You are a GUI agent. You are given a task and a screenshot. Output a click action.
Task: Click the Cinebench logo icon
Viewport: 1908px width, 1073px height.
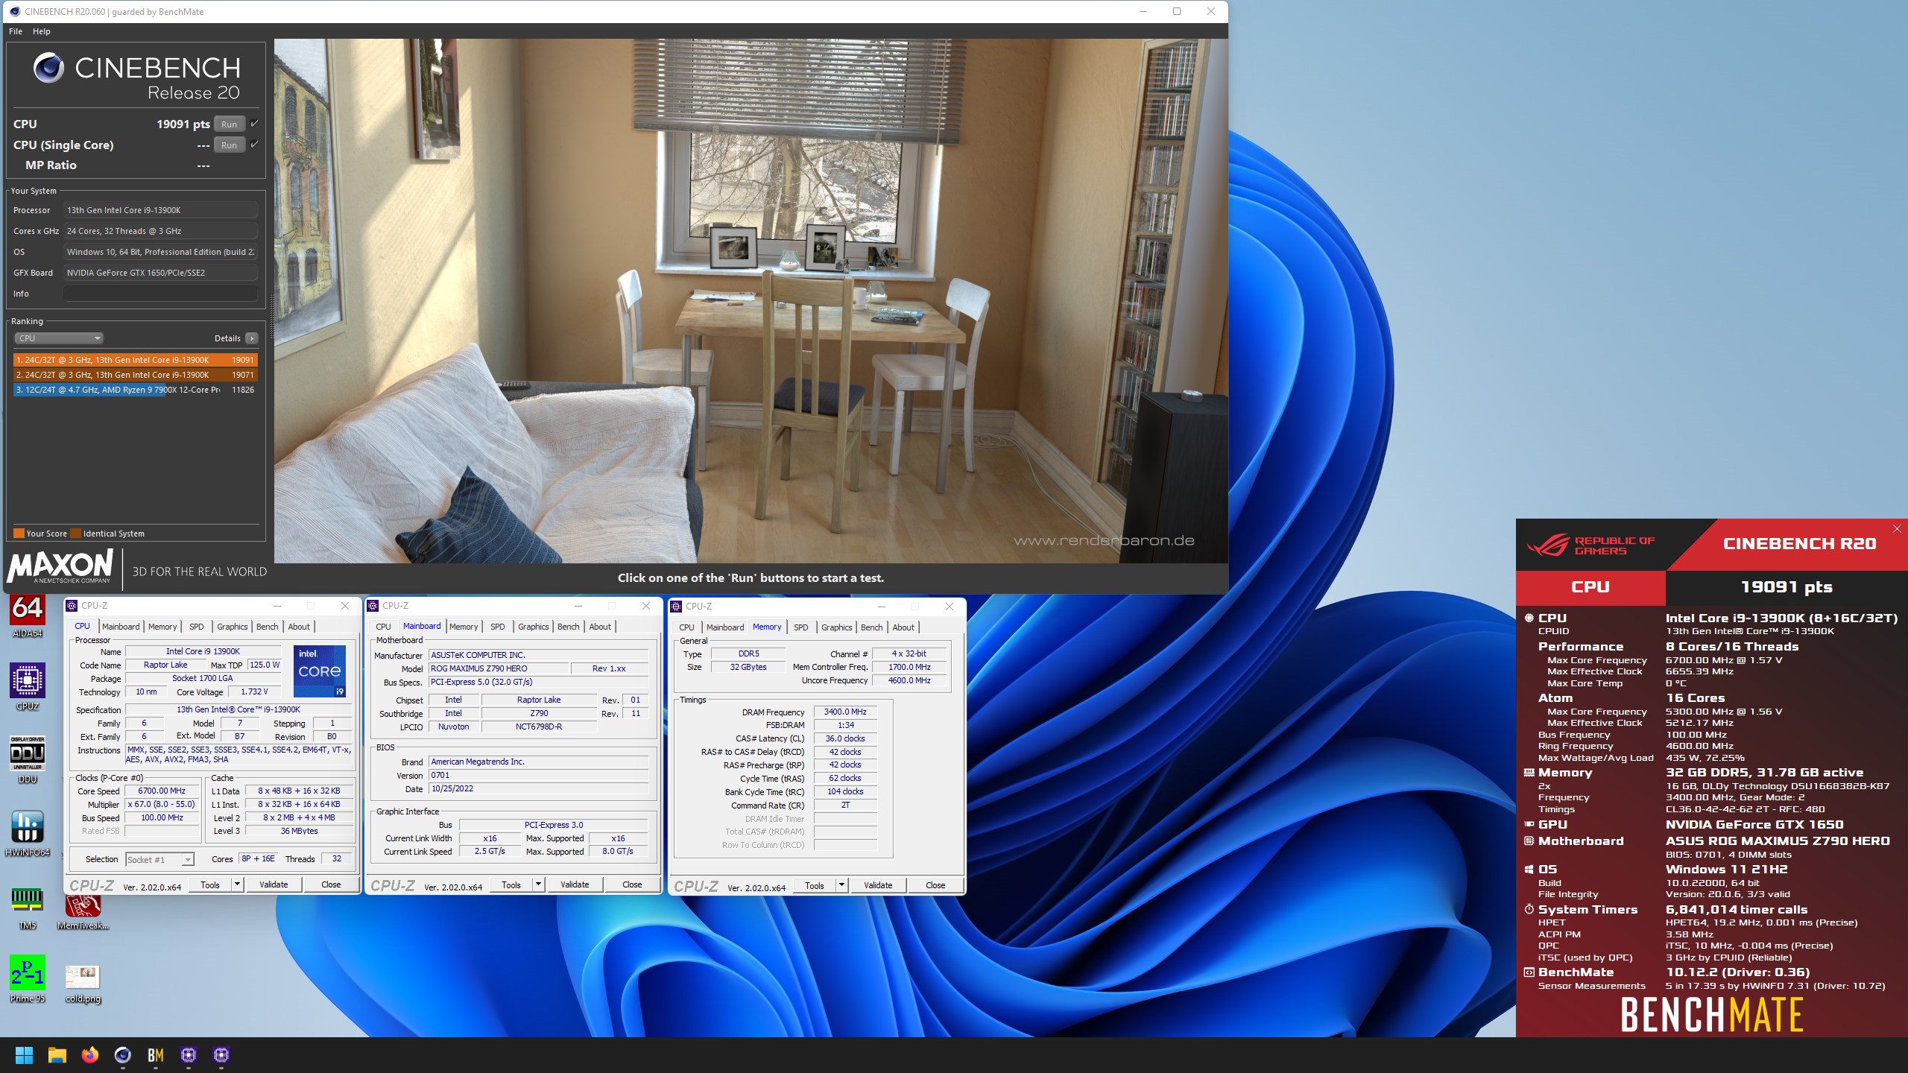coord(48,68)
